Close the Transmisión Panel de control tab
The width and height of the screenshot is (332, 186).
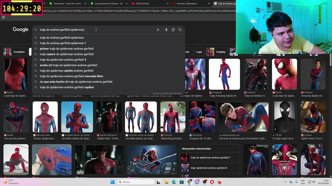pyautogui.click(x=85, y=4)
